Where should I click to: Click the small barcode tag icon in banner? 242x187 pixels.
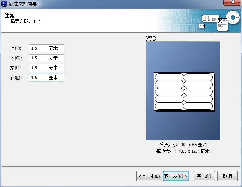click(x=201, y=26)
